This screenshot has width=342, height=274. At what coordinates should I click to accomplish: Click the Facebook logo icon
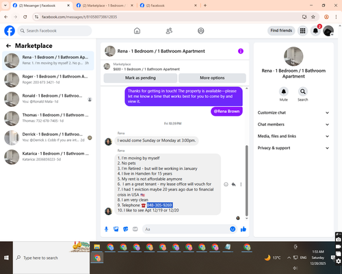[x=10, y=31]
